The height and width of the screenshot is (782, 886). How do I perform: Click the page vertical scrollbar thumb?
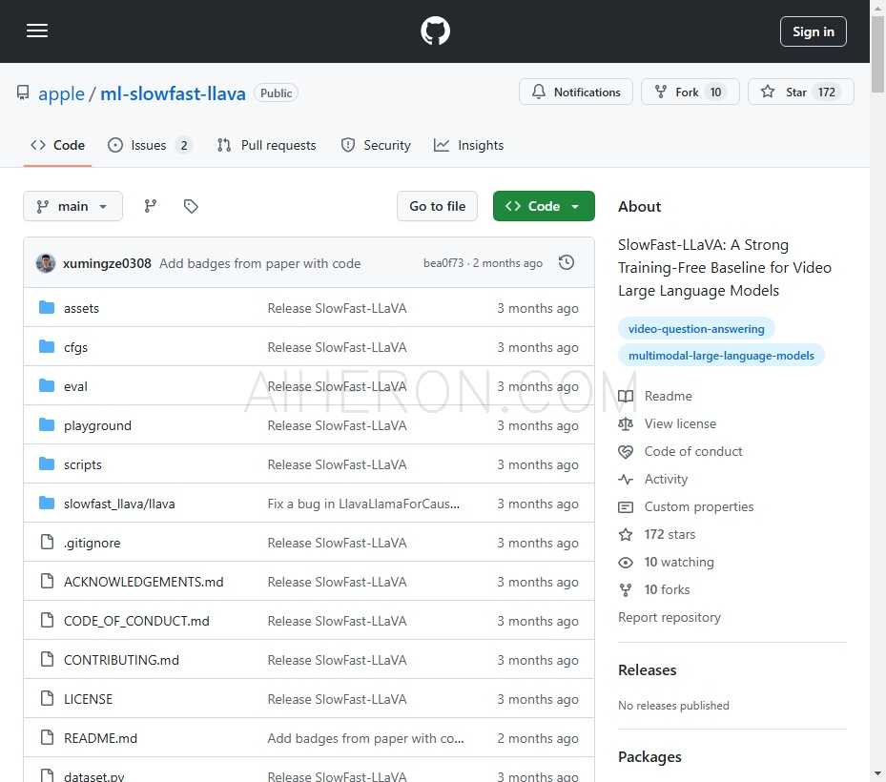(x=877, y=53)
